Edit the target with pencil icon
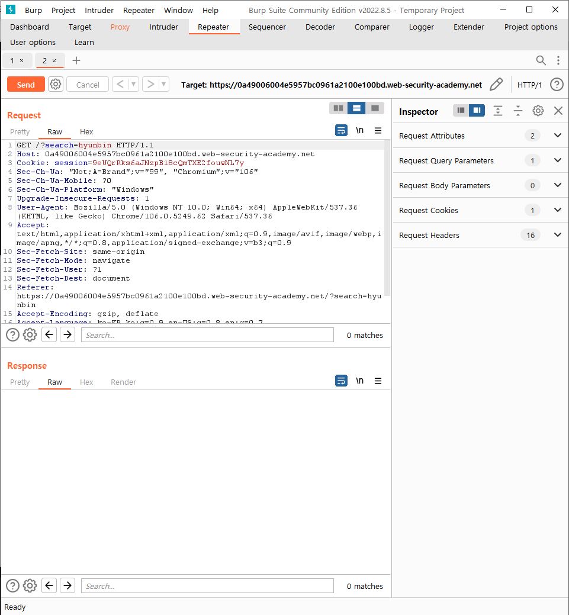The image size is (569, 615). (496, 84)
